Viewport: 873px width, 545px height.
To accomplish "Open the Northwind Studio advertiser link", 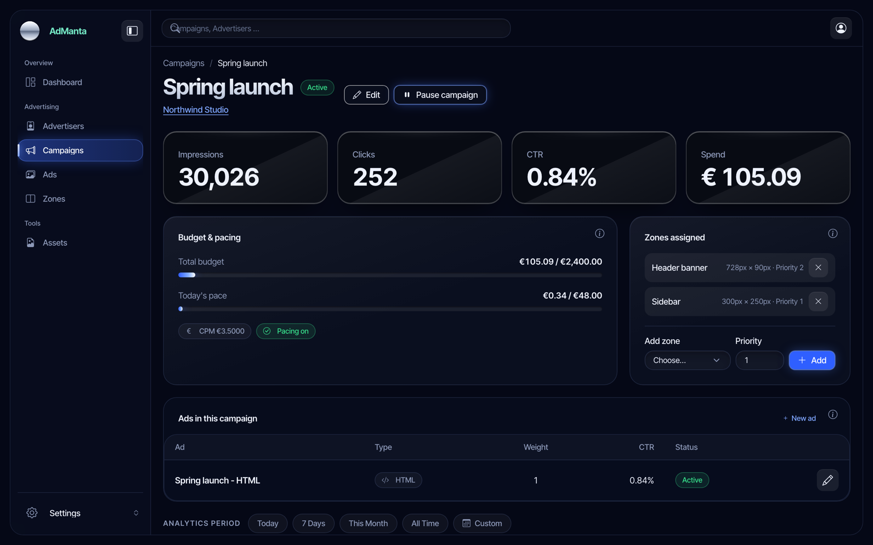I will click(x=195, y=110).
